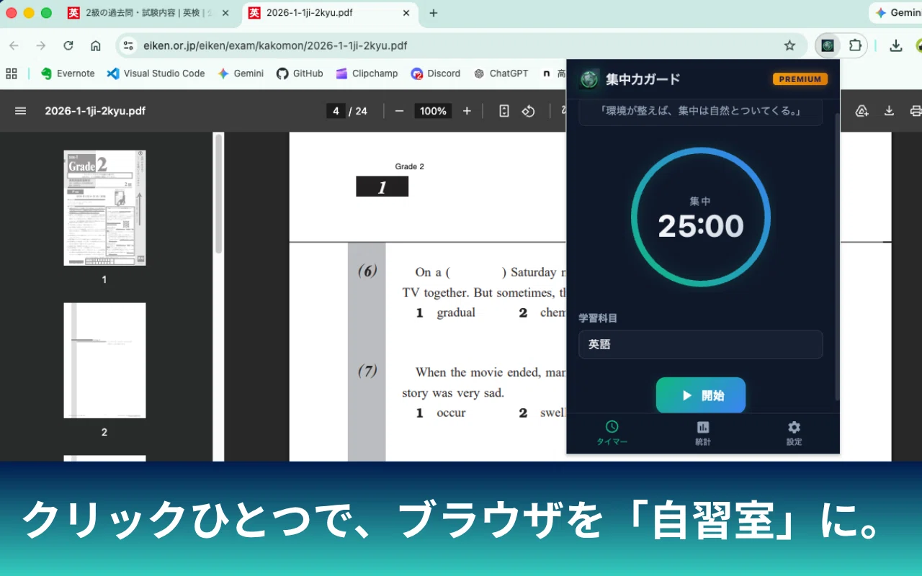The height and width of the screenshot is (576, 922).
Task: Open the Evernote bookmark
Action: coord(68,73)
